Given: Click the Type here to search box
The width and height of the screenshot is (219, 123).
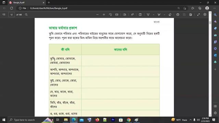Looking at the screenshot, I should point(31,120).
